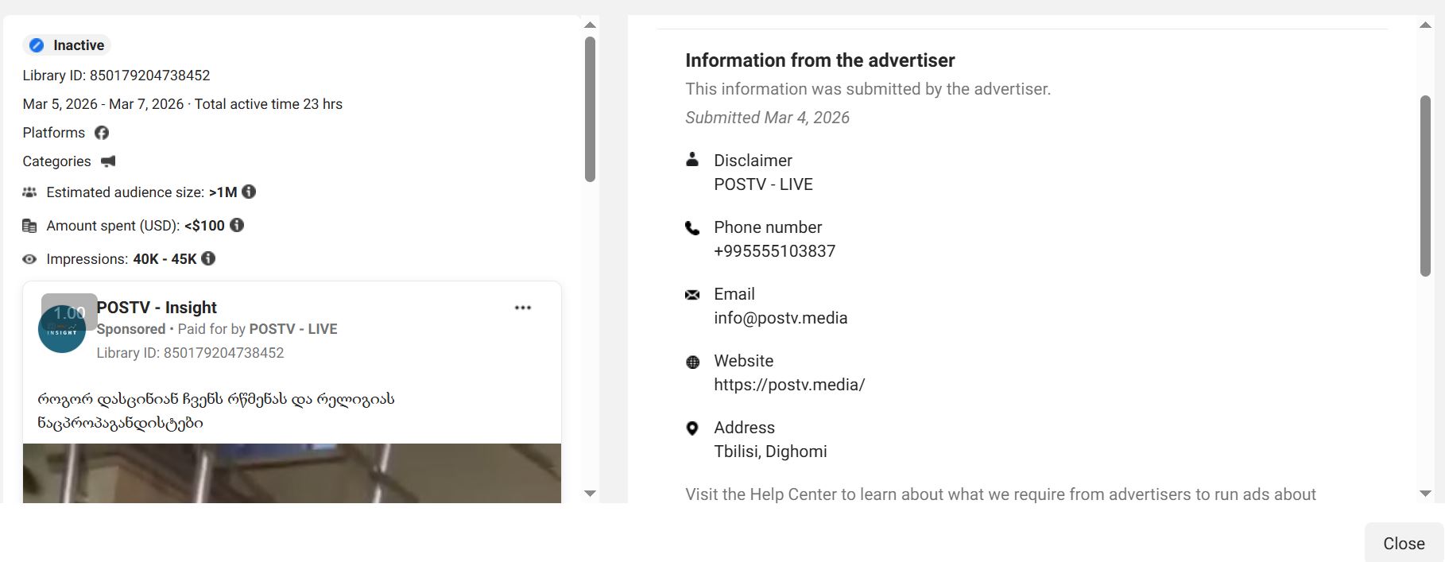Click the Inactive status badge icon

(x=37, y=45)
